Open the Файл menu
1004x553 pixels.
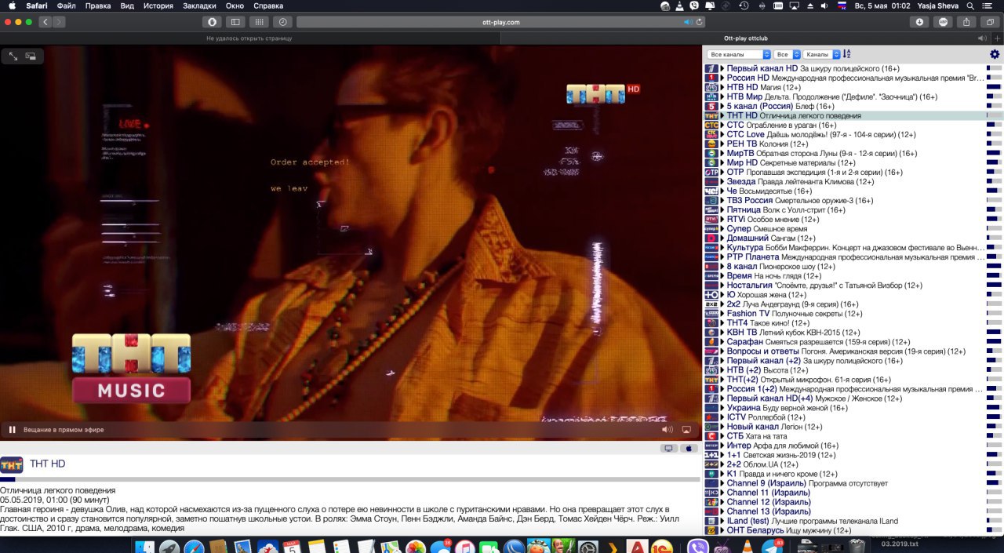coord(66,5)
